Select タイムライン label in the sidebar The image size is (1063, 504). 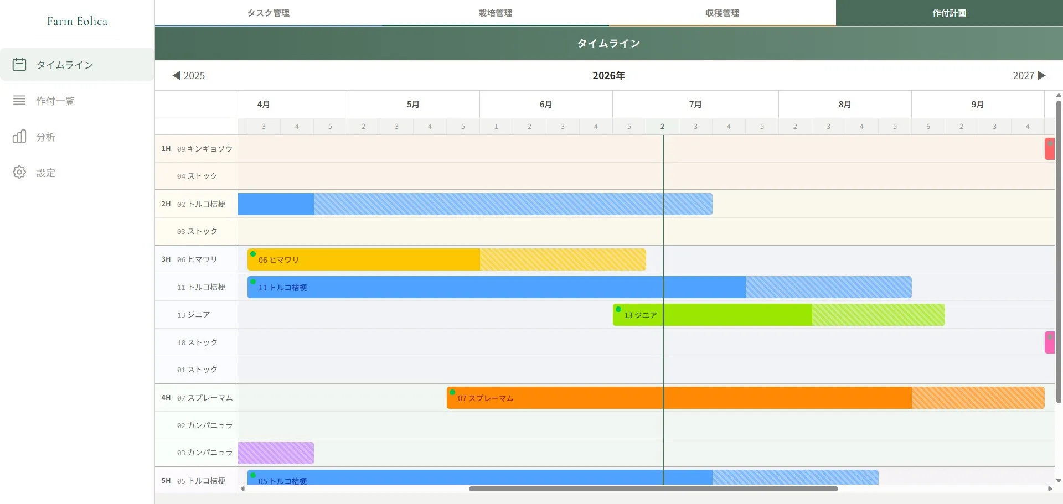pyautogui.click(x=65, y=65)
